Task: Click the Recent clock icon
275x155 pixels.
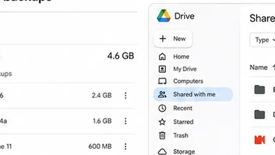Action: pos(162,108)
